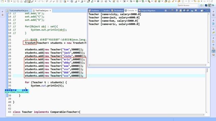This screenshot has width=216, height=121.
Task: Click the Open Console icon
Action: (x=202, y=10)
